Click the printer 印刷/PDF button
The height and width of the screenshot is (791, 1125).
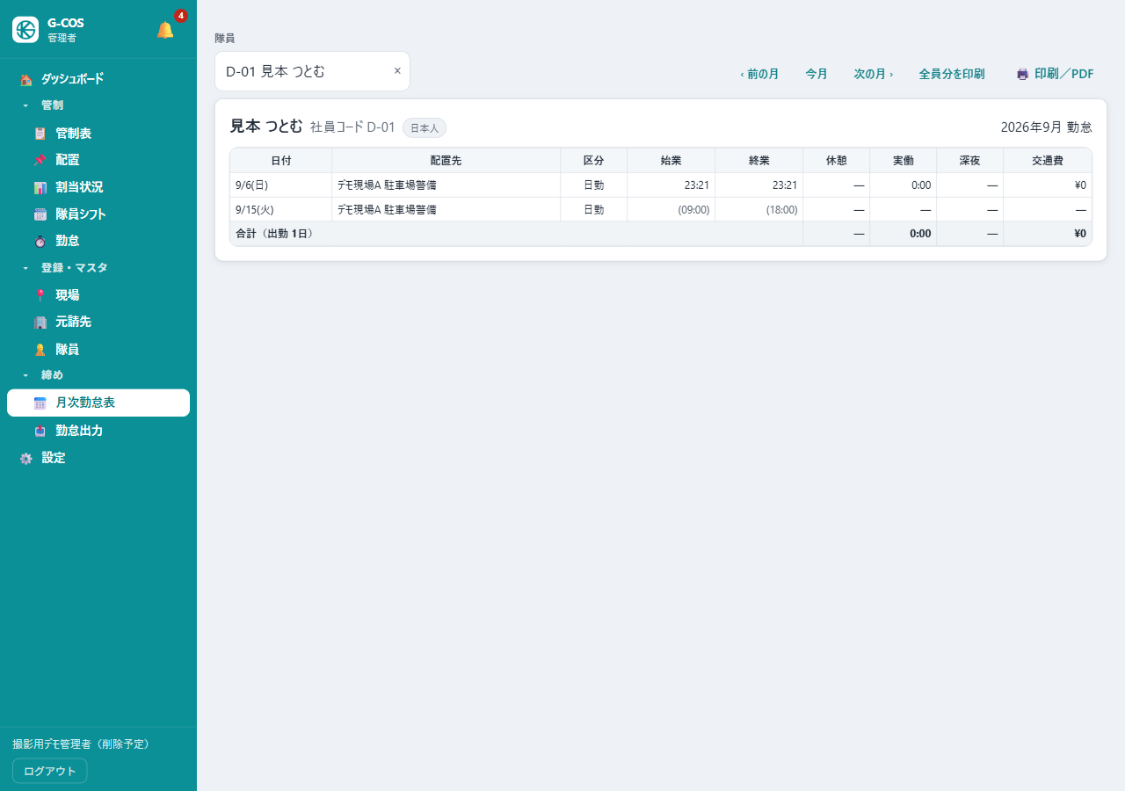click(x=1056, y=74)
